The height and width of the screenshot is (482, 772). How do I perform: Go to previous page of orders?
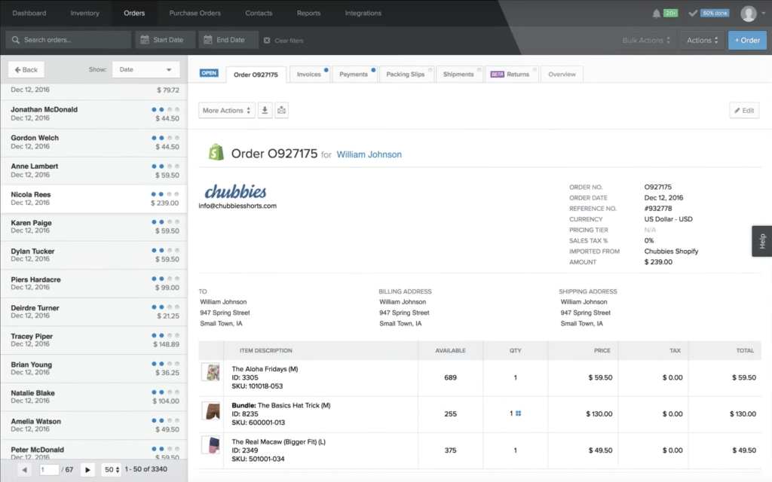tap(24, 470)
